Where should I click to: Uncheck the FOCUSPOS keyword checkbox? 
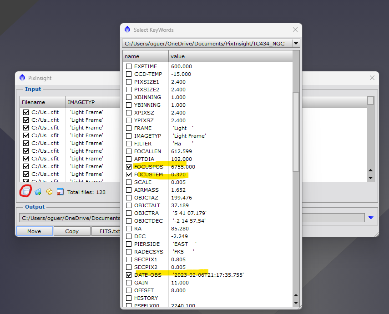[129, 167]
